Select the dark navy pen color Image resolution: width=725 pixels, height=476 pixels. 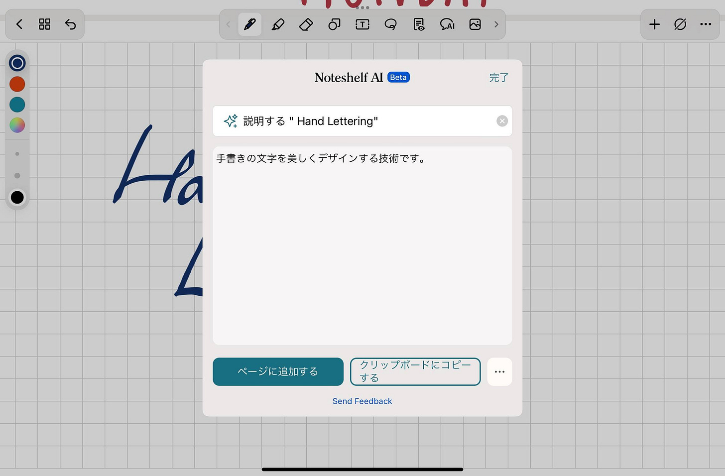click(x=17, y=63)
